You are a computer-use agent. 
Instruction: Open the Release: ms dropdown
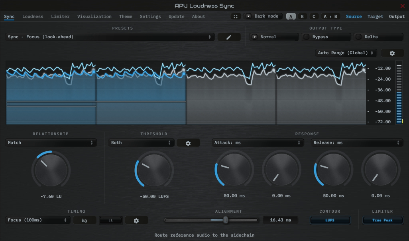(x=357, y=143)
